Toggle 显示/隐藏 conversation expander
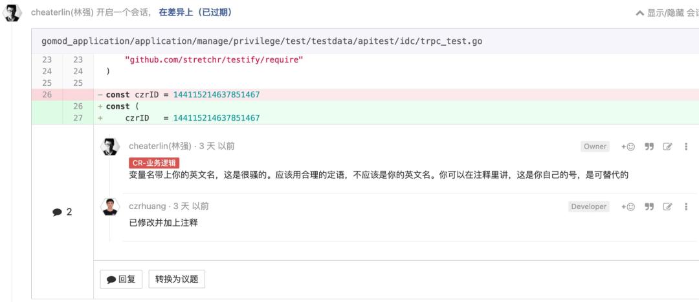This screenshot has width=699, height=302. (x=667, y=14)
